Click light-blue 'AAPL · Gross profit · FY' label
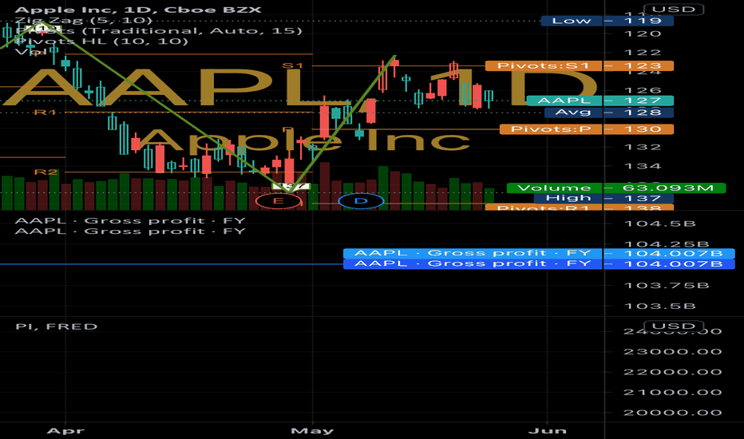 [539, 253]
